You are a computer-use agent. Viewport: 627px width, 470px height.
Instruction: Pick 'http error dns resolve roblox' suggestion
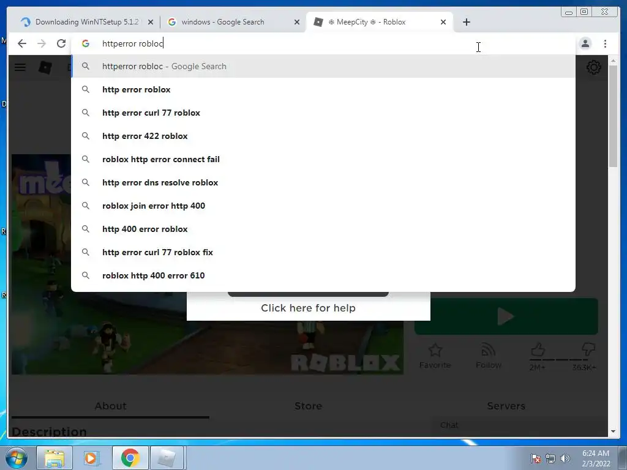point(323,182)
